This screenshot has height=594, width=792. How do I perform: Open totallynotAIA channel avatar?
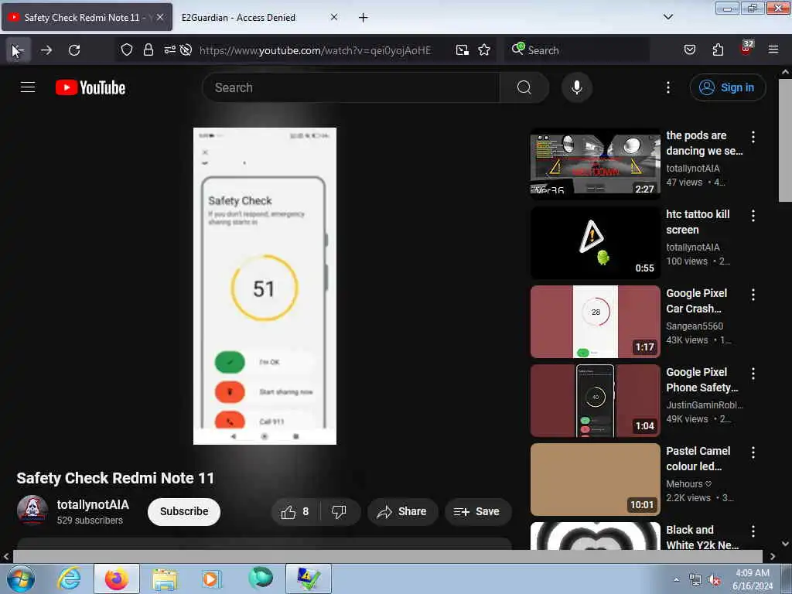[x=32, y=510]
